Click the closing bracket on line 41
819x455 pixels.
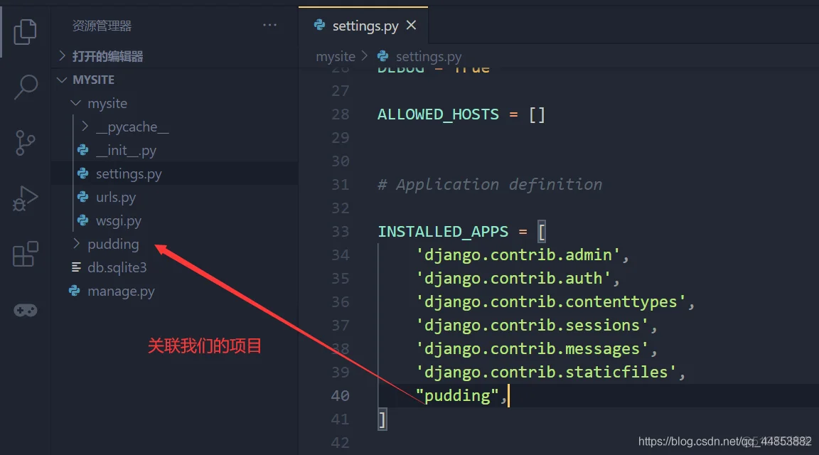click(x=382, y=419)
